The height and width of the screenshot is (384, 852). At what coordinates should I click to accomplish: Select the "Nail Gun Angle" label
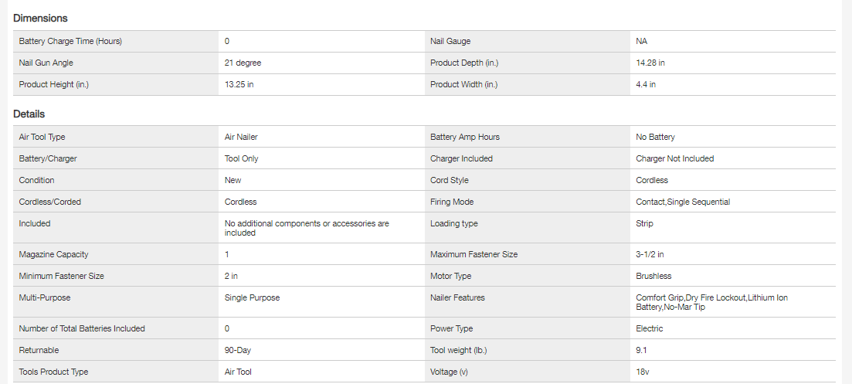click(x=46, y=63)
